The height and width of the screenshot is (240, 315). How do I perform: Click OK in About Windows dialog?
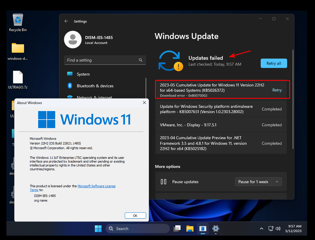point(135,216)
